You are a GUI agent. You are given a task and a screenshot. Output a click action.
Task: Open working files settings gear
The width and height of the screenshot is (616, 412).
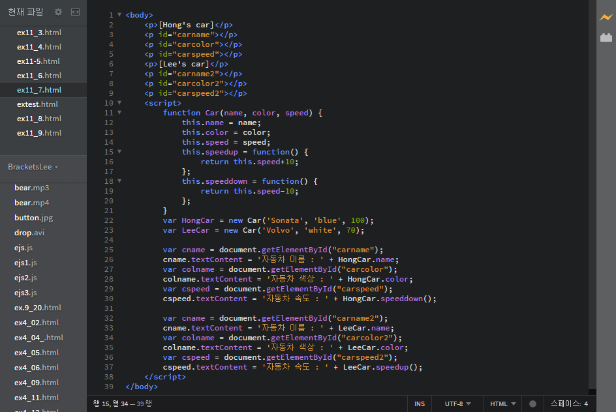click(58, 12)
